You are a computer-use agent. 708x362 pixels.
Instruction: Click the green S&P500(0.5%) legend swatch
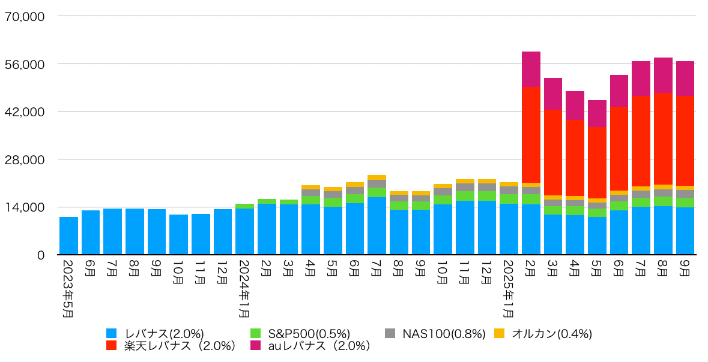[255, 334]
